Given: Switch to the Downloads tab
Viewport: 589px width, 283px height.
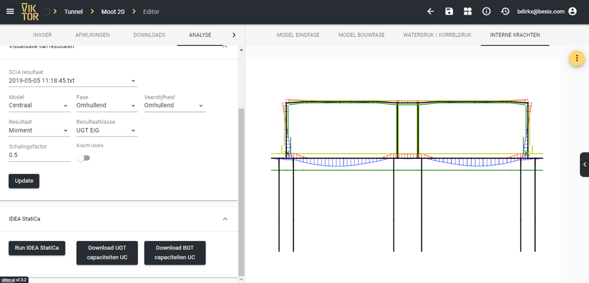Looking at the screenshot, I should (149, 35).
